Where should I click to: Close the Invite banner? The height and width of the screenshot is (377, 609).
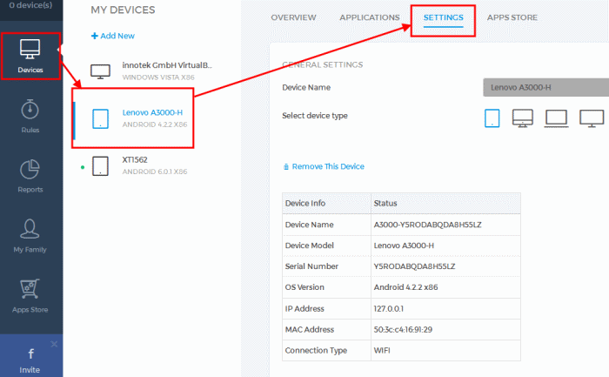[x=54, y=344]
